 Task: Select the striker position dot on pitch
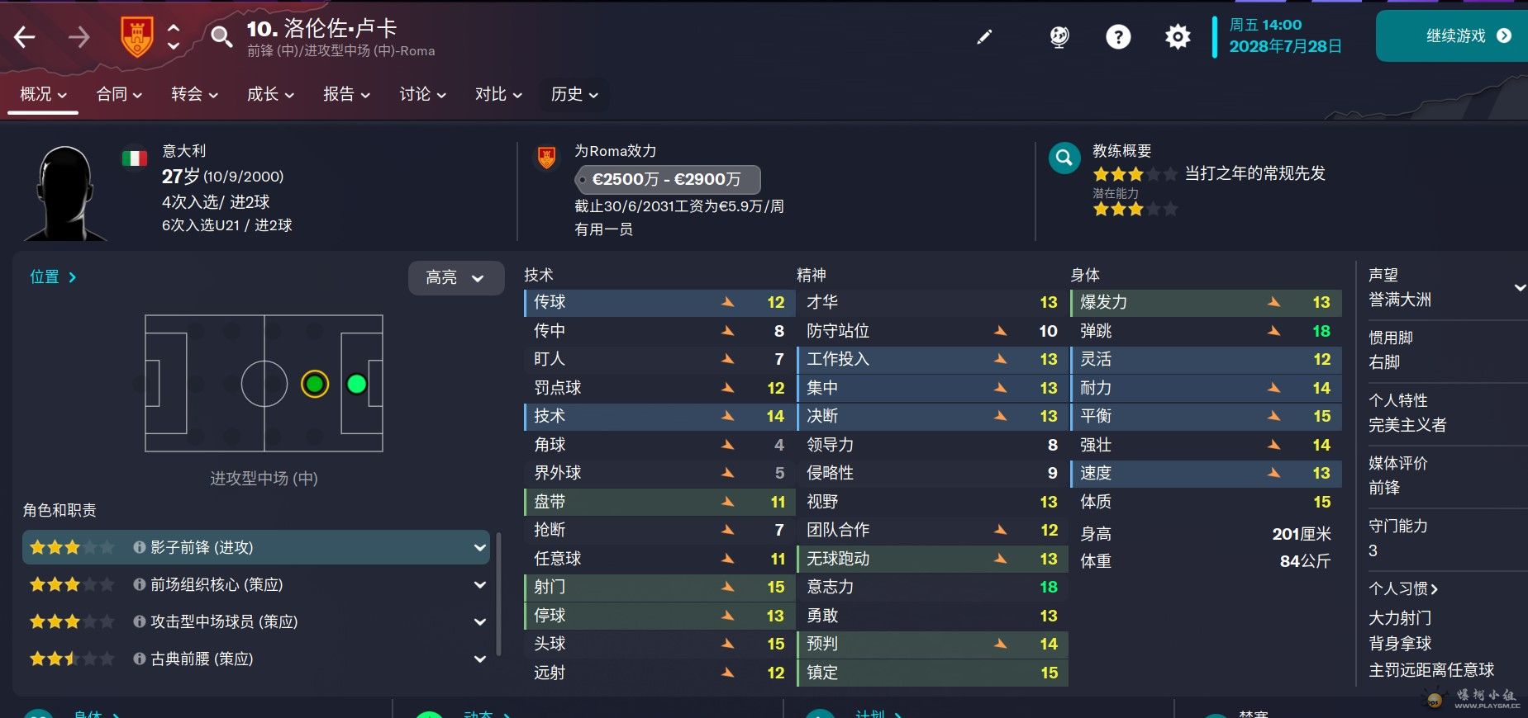coord(357,384)
